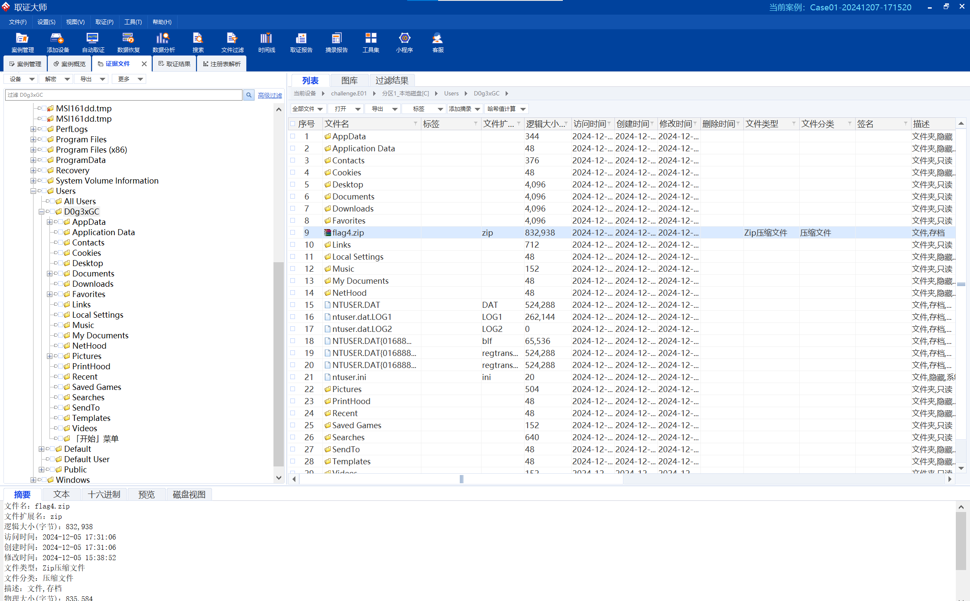Open the 高级过滤 link
The image size is (970, 601).
[270, 95]
